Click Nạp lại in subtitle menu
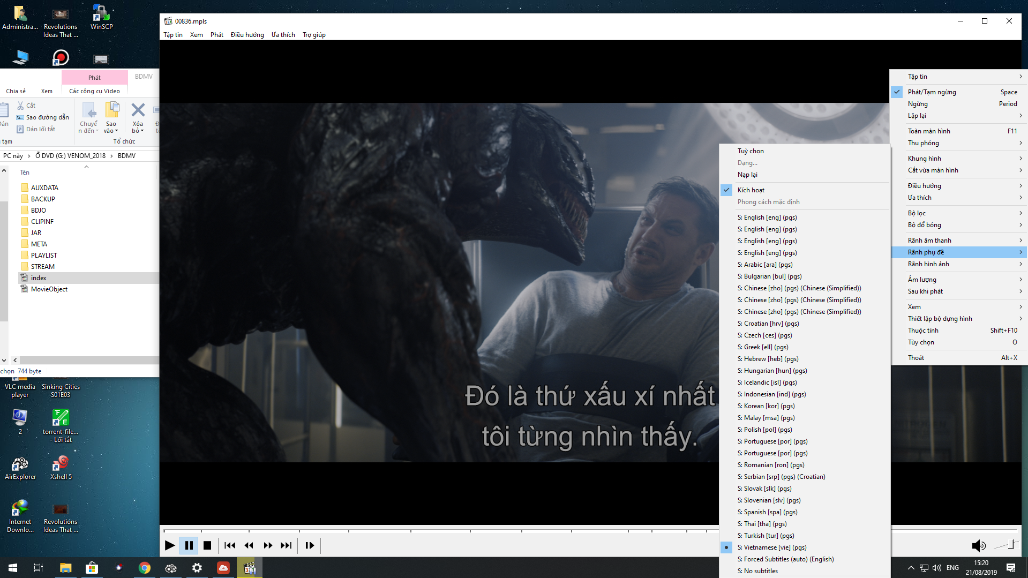 click(805, 175)
